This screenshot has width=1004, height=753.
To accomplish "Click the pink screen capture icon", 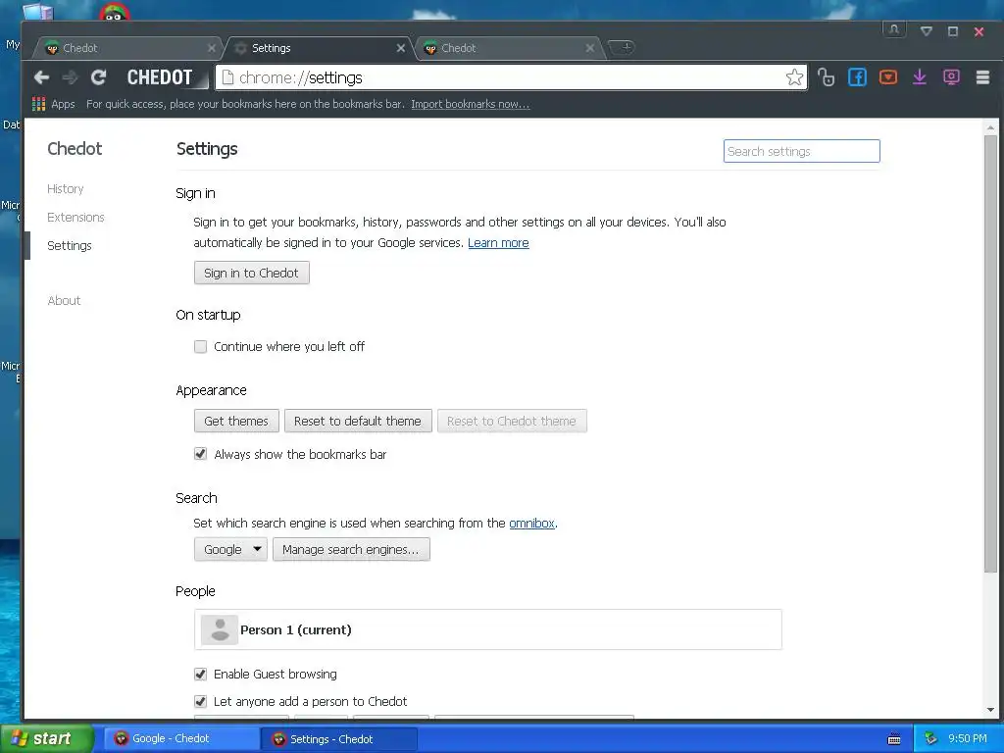I will [x=951, y=77].
